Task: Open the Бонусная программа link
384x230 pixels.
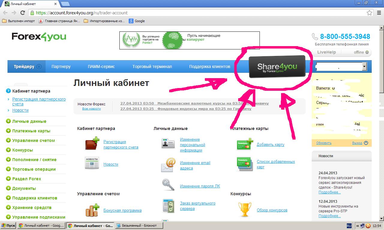Action: pos(122,211)
